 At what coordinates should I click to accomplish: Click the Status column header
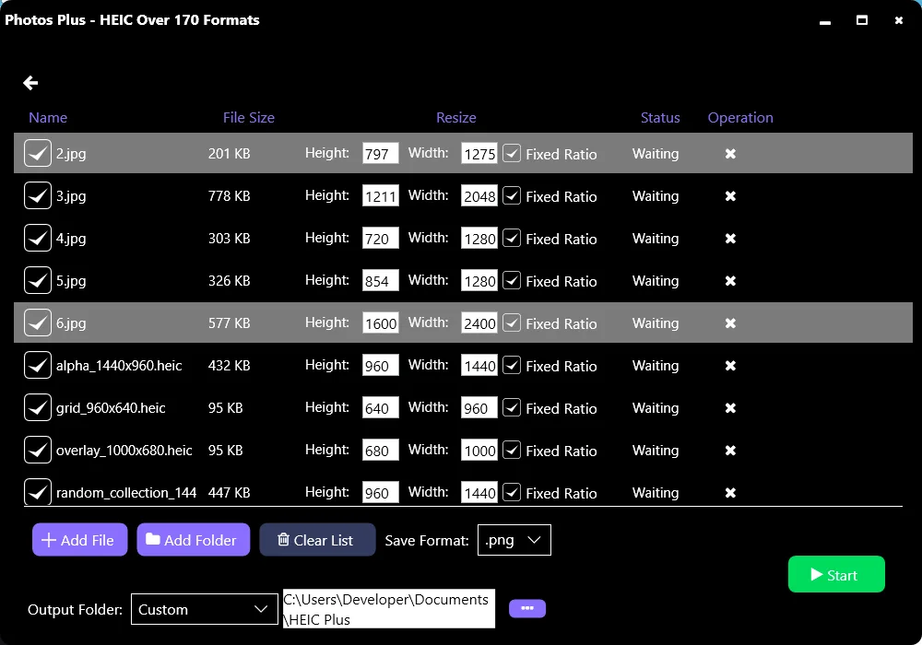pyautogui.click(x=660, y=118)
